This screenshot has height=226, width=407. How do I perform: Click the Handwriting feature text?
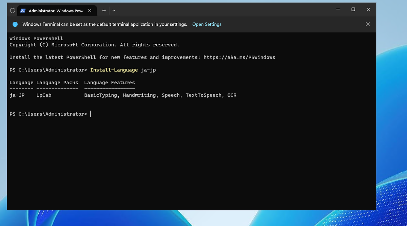[139, 95]
